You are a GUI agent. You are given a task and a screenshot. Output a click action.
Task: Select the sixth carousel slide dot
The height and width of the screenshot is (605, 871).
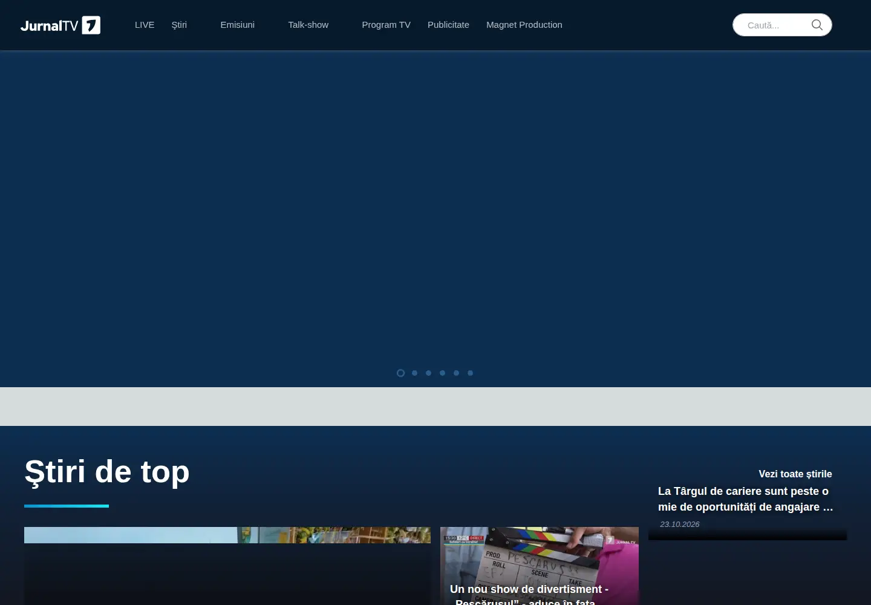tap(470, 373)
